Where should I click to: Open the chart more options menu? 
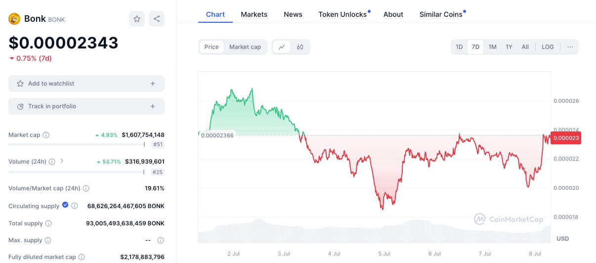tap(570, 47)
